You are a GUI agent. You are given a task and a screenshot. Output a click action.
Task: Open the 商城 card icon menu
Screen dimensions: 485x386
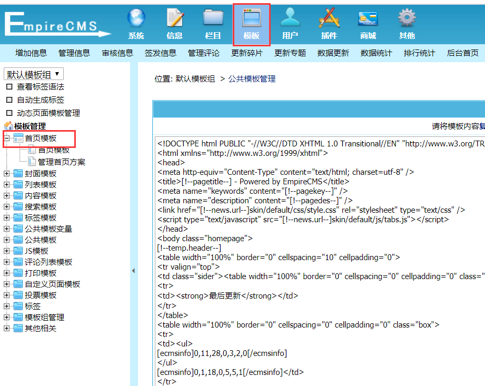[368, 24]
